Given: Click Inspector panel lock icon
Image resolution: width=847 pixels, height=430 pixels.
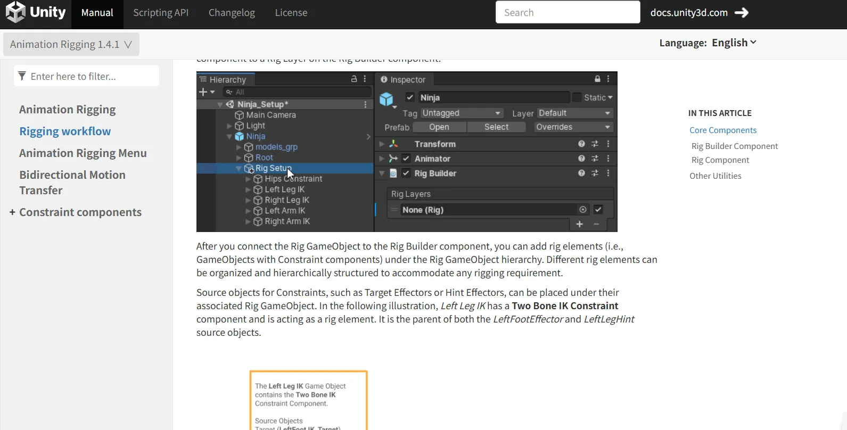Looking at the screenshot, I should tap(597, 79).
